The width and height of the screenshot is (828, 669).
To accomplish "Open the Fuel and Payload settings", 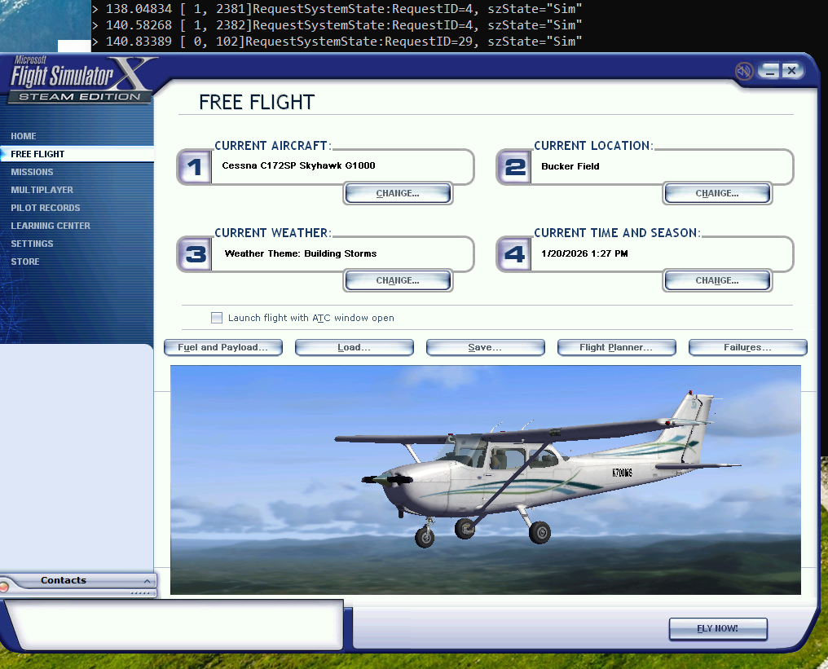I will point(222,348).
